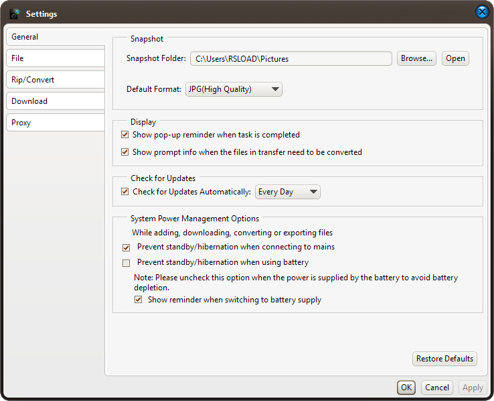Toggle reminder when switching to battery supply

139,300
